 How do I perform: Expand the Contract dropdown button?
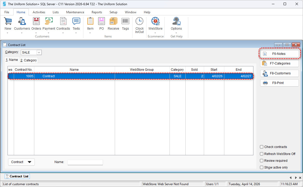click(x=21, y=162)
